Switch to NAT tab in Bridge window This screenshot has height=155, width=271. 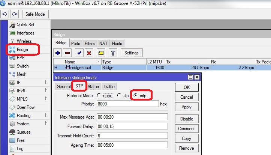tap(103, 44)
